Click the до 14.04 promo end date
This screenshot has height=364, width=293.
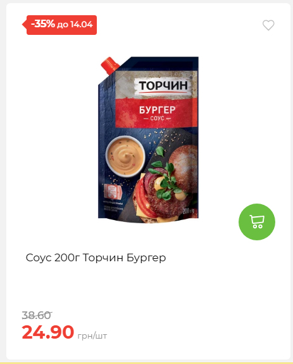[75, 25]
